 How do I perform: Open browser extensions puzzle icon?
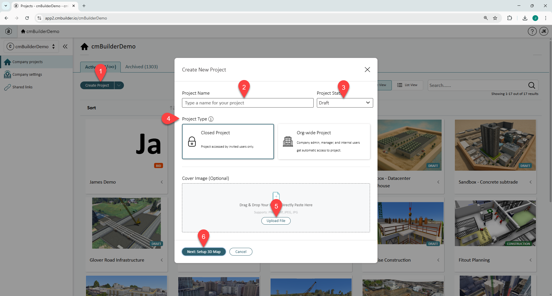(509, 18)
